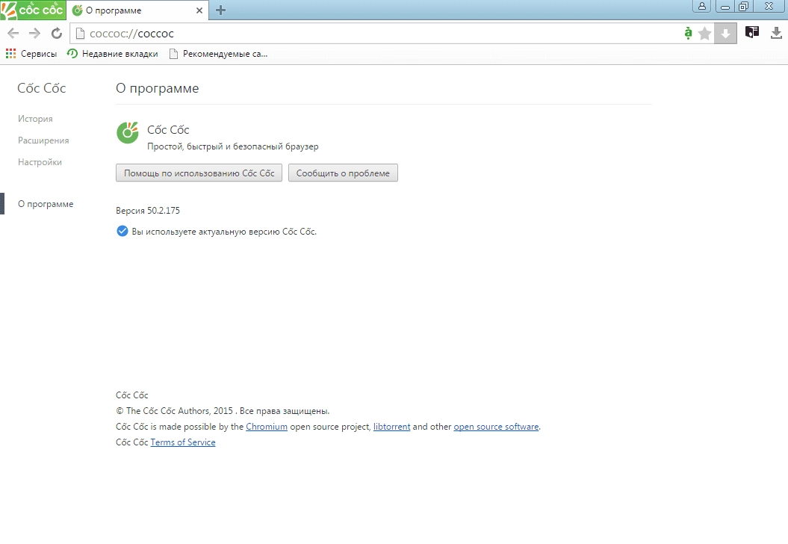Restore down the browser window

(x=743, y=7)
